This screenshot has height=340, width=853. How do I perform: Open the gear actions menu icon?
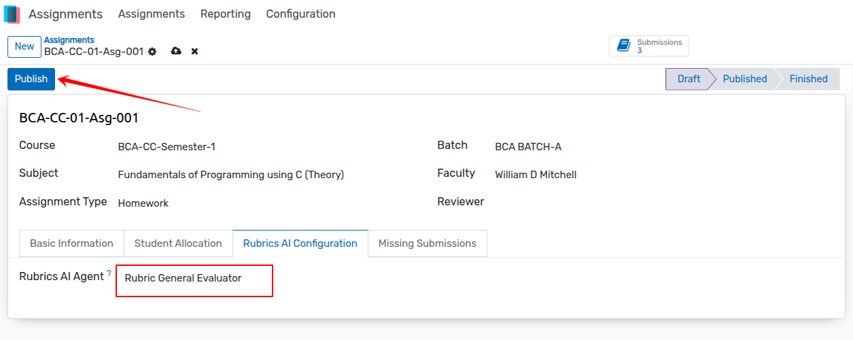pos(152,52)
